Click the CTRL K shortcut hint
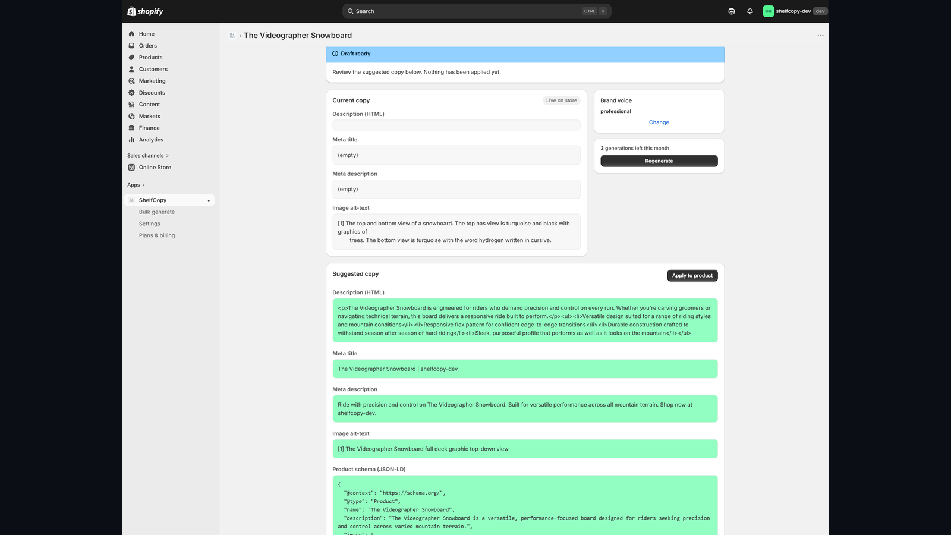This screenshot has width=951, height=535. point(595,11)
